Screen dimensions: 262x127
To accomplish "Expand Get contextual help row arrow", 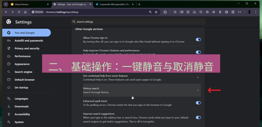I will click(x=198, y=77).
